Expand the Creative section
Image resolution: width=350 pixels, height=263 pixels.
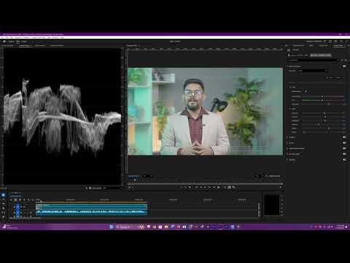(x=287, y=137)
